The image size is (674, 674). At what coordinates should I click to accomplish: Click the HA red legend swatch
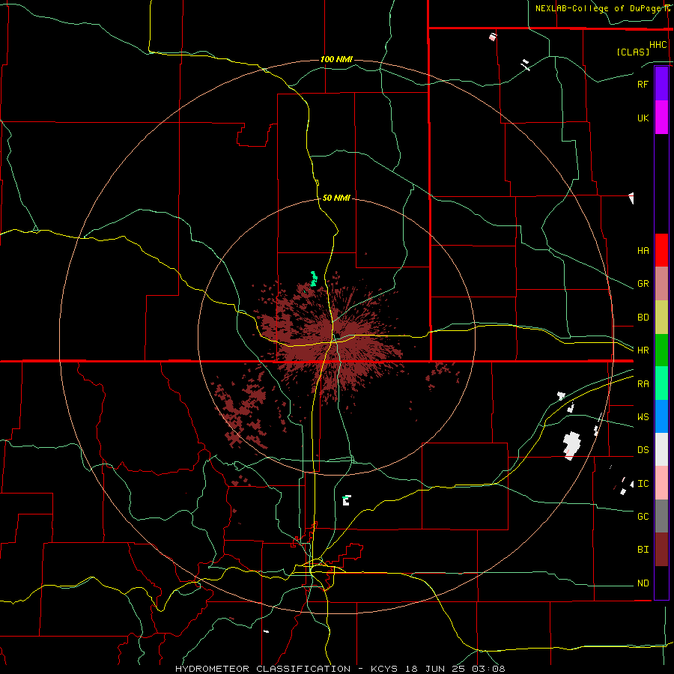point(661,250)
